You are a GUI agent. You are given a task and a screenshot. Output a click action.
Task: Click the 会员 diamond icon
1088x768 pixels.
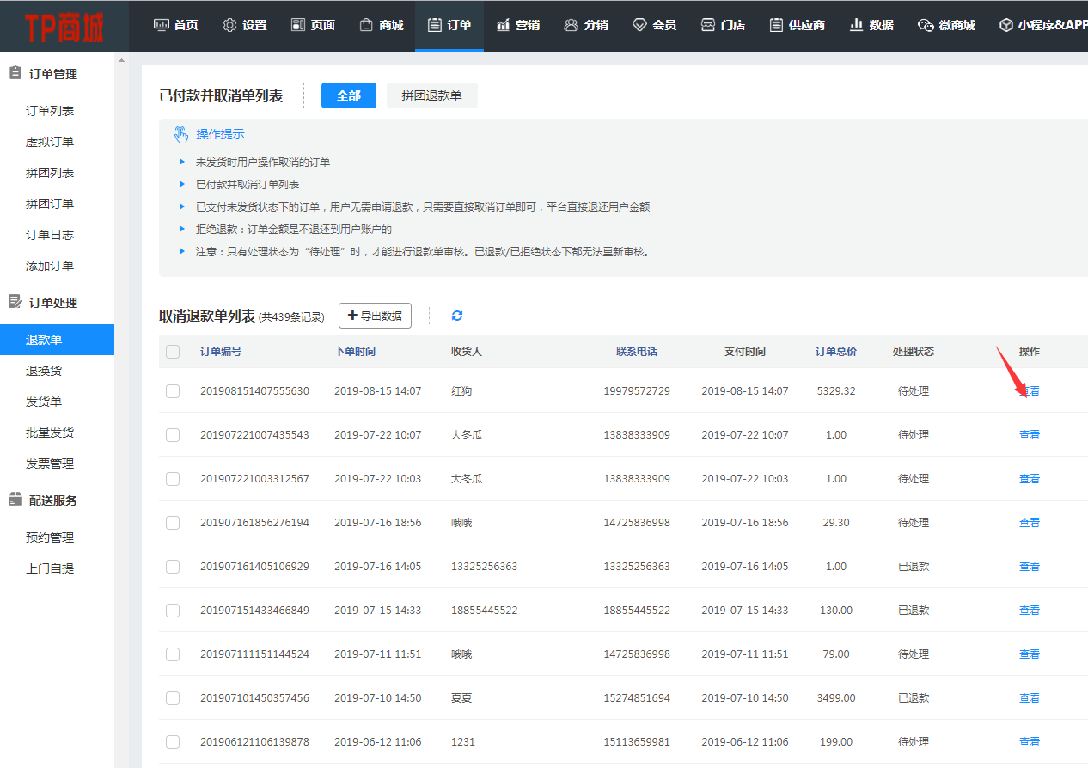pos(639,25)
